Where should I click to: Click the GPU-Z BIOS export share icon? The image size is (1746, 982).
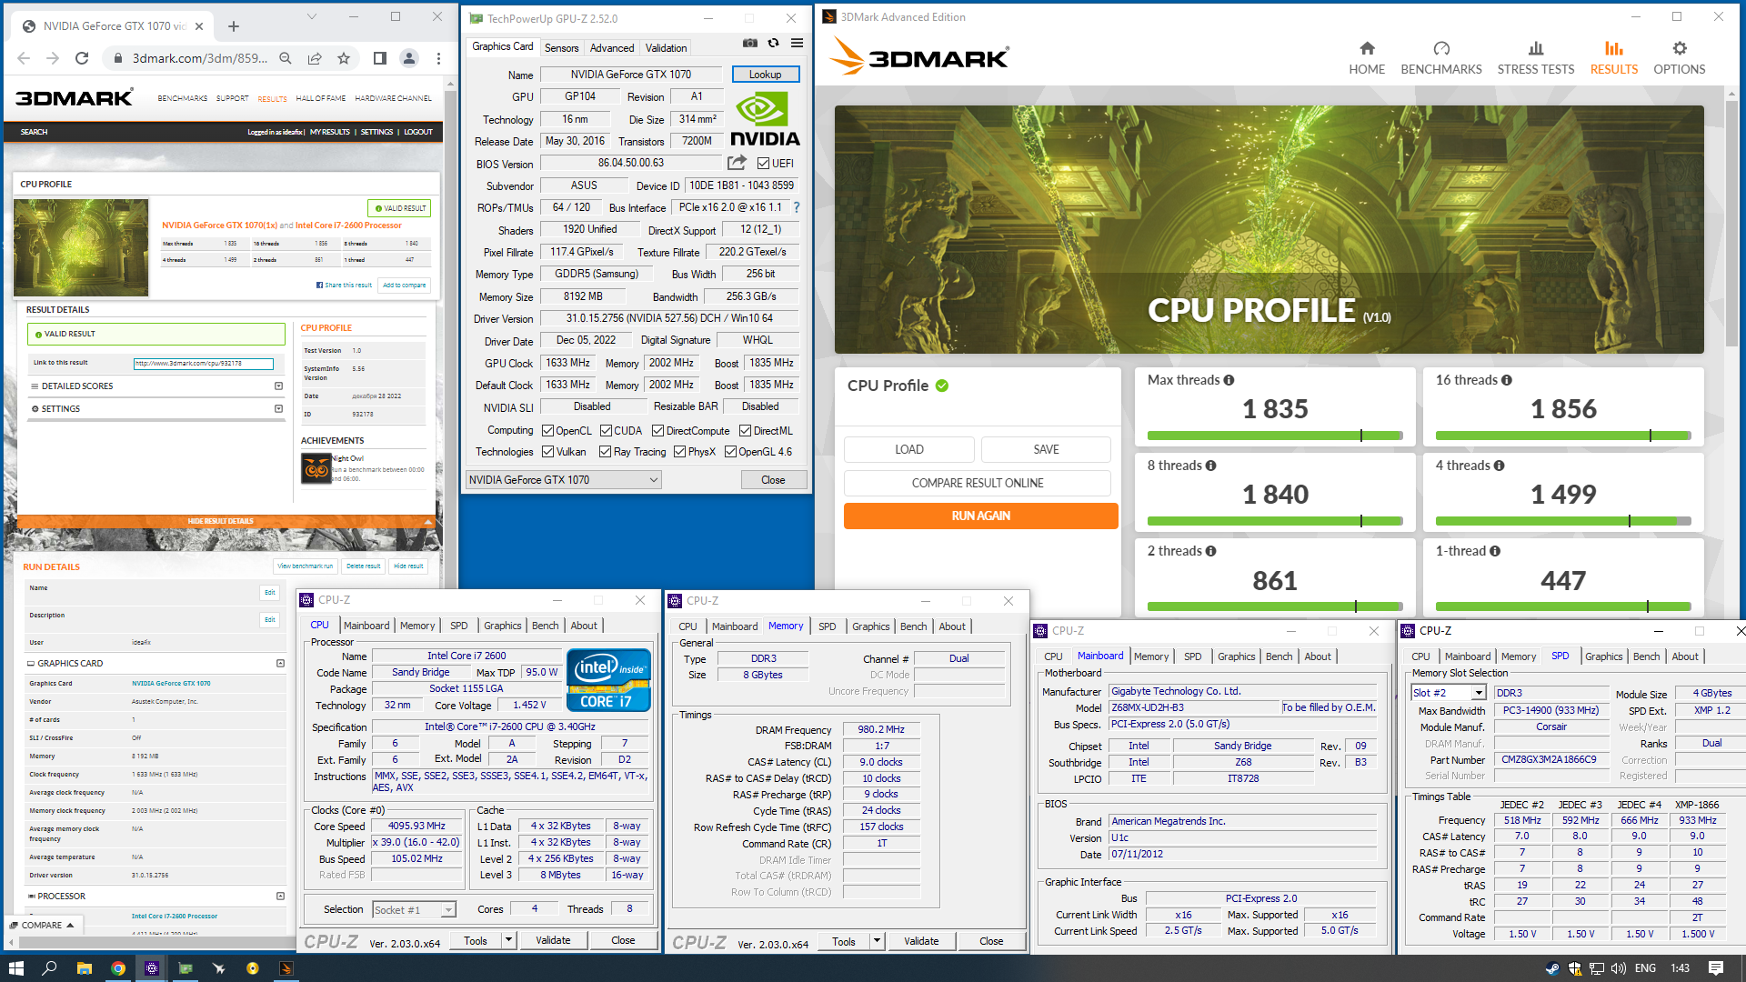[x=737, y=163]
